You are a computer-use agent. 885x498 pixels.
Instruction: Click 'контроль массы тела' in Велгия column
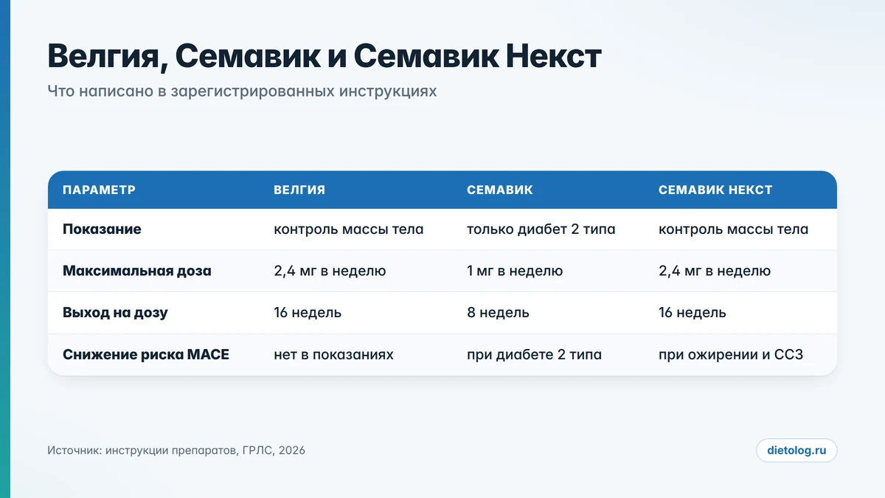349,229
